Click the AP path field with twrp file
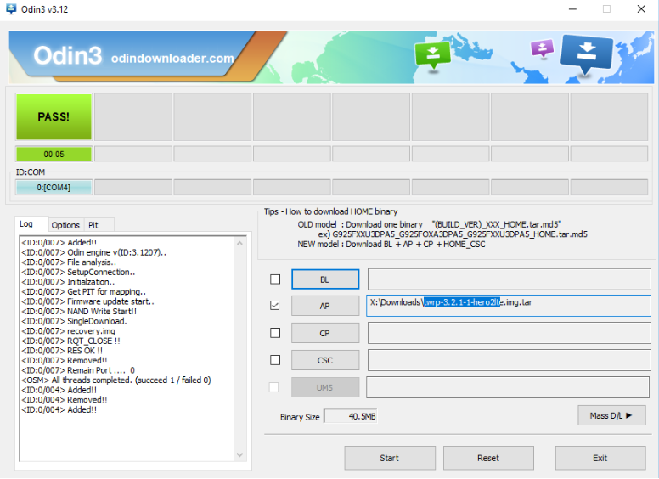Image resolution: width=659 pixels, height=479 pixels. tap(509, 306)
